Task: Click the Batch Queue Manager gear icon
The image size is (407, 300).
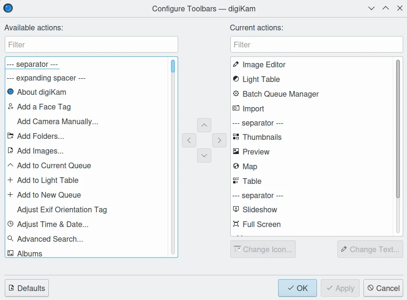Action: point(236,94)
